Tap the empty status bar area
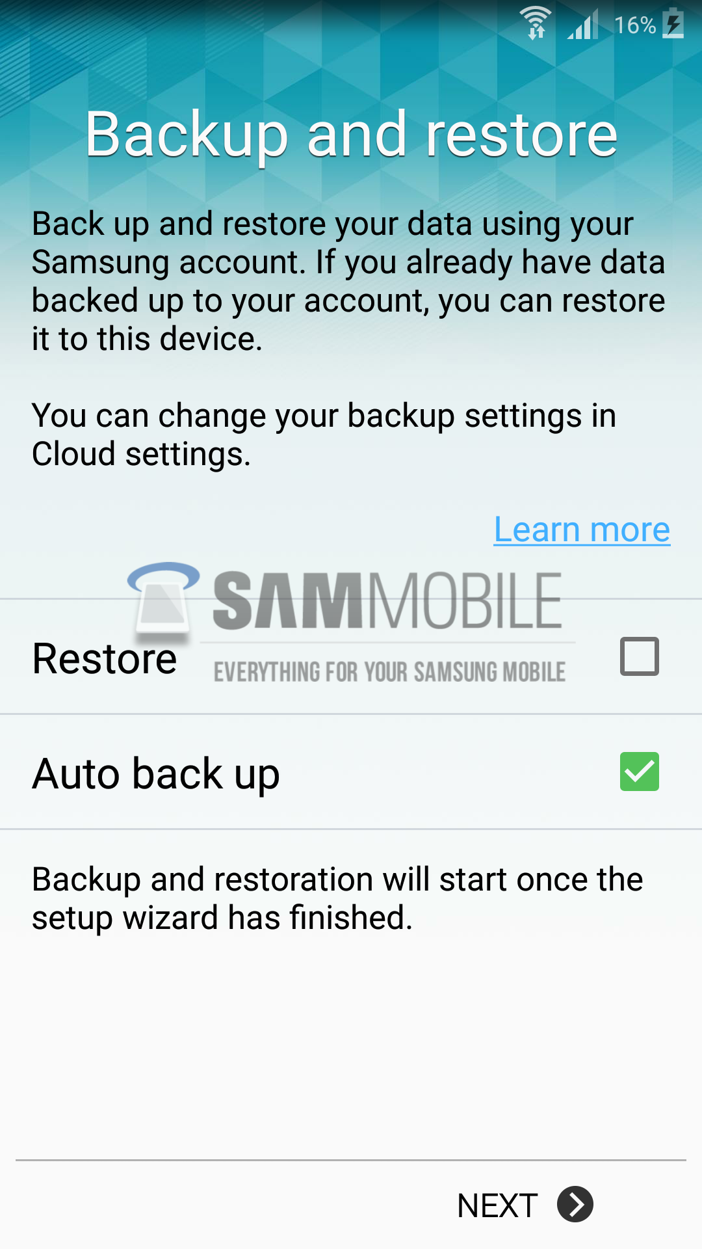This screenshot has width=702, height=1249. click(x=260, y=25)
